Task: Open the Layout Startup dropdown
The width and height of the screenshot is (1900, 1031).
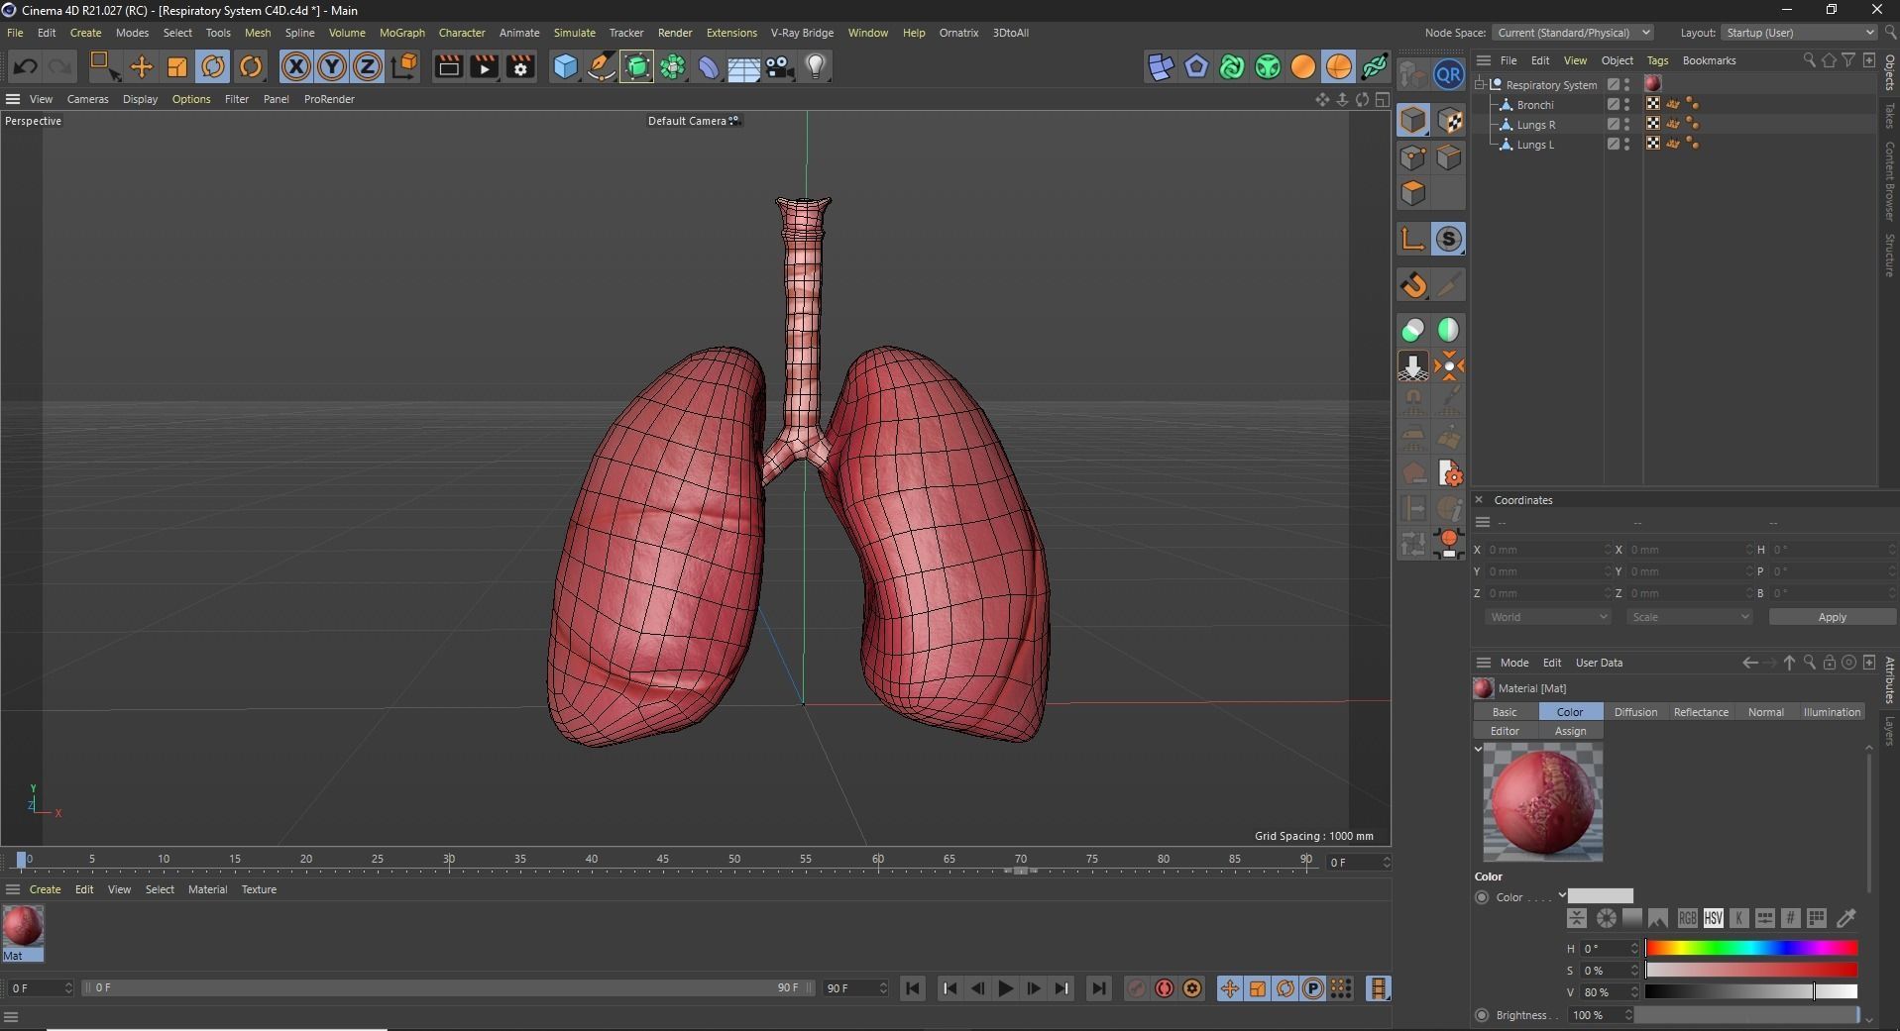Action: click(x=1800, y=33)
